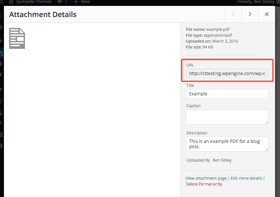Close the Attachment Details modal
Image resolution: width=280 pixels, height=197 pixels.
pyautogui.click(x=267, y=14)
